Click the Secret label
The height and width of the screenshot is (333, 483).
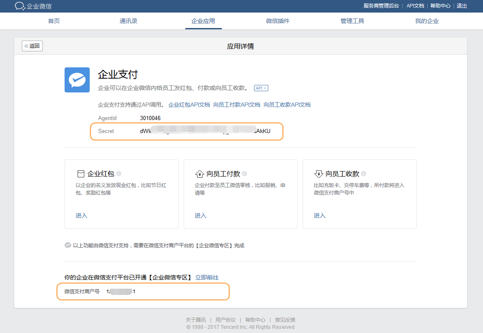[x=106, y=131]
